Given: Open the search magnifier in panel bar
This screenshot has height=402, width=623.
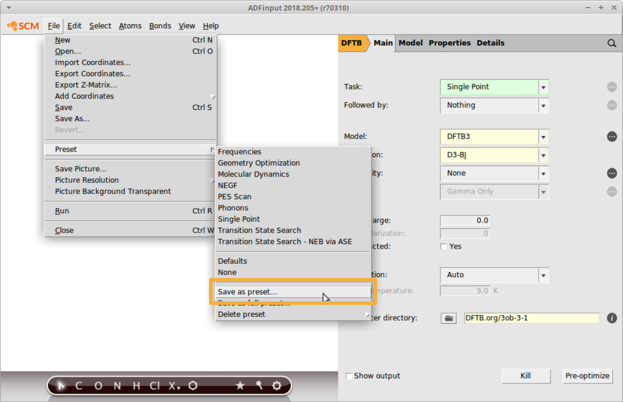Looking at the screenshot, I should [x=612, y=43].
